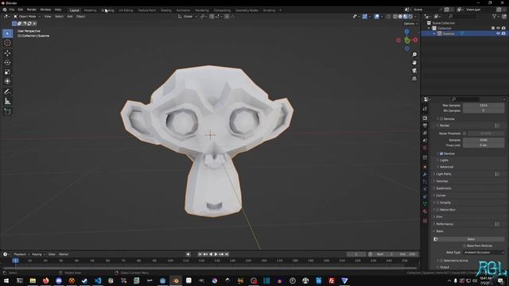Uncheck the Render Denoise checkbox
Image resolution: width=509 pixels, height=286 pixels.
tap(441, 153)
